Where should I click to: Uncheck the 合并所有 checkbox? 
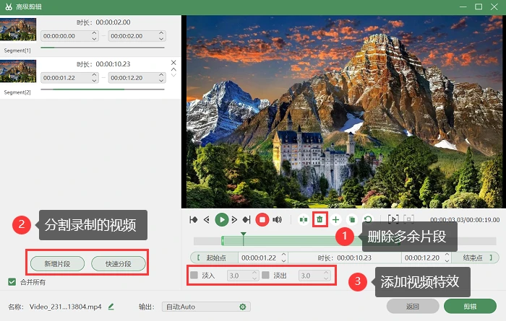12,282
